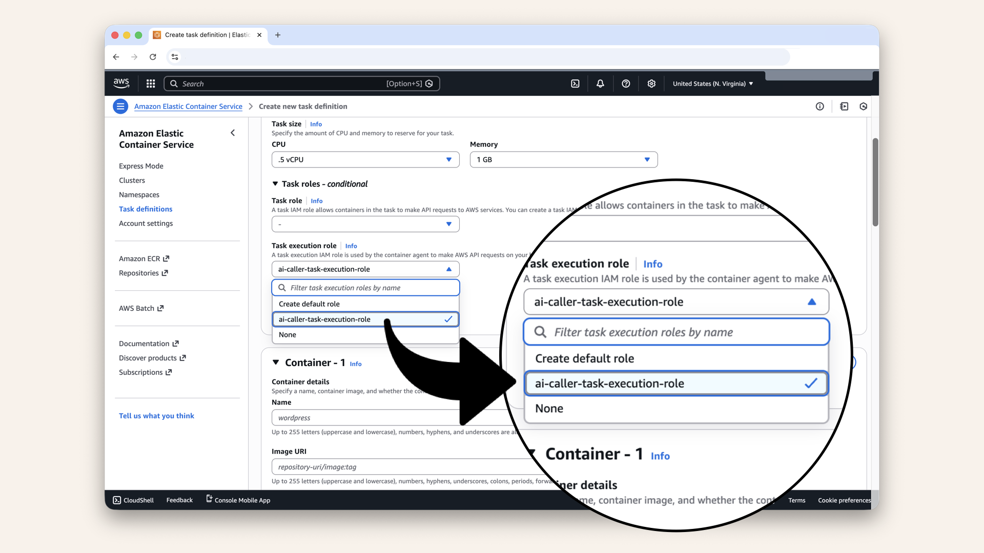Select ai-caller-task-execution-role from the list

pos(324,319)
